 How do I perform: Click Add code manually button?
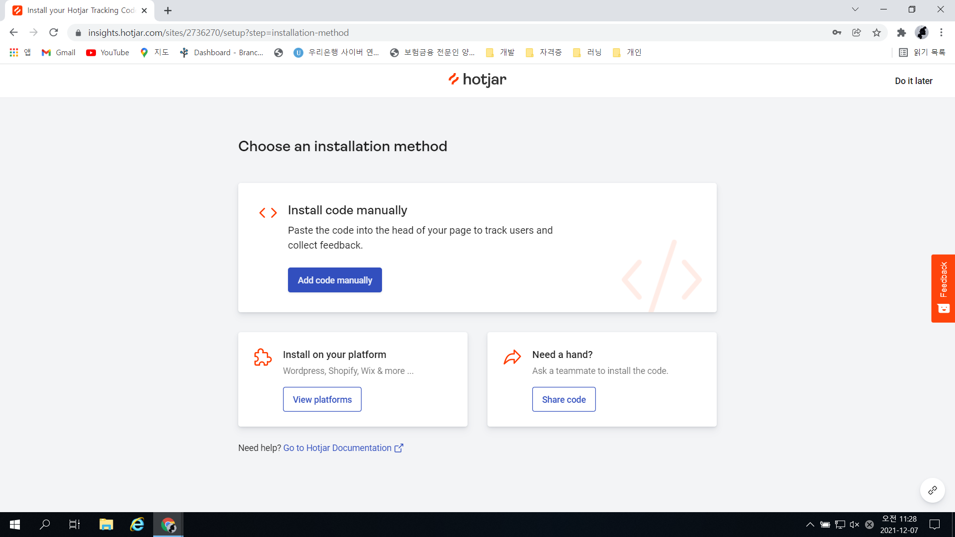pyautogui.click(x=335, y=280)
